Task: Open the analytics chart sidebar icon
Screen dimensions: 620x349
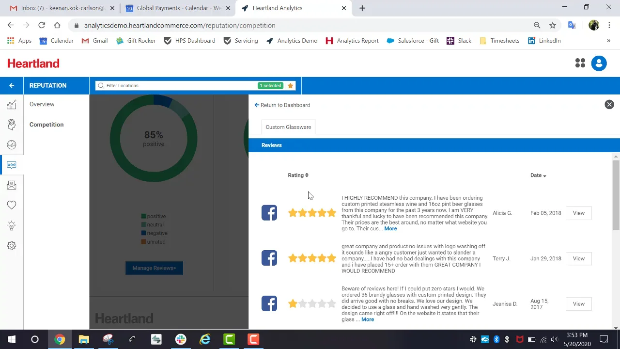Action: [12, 104]
